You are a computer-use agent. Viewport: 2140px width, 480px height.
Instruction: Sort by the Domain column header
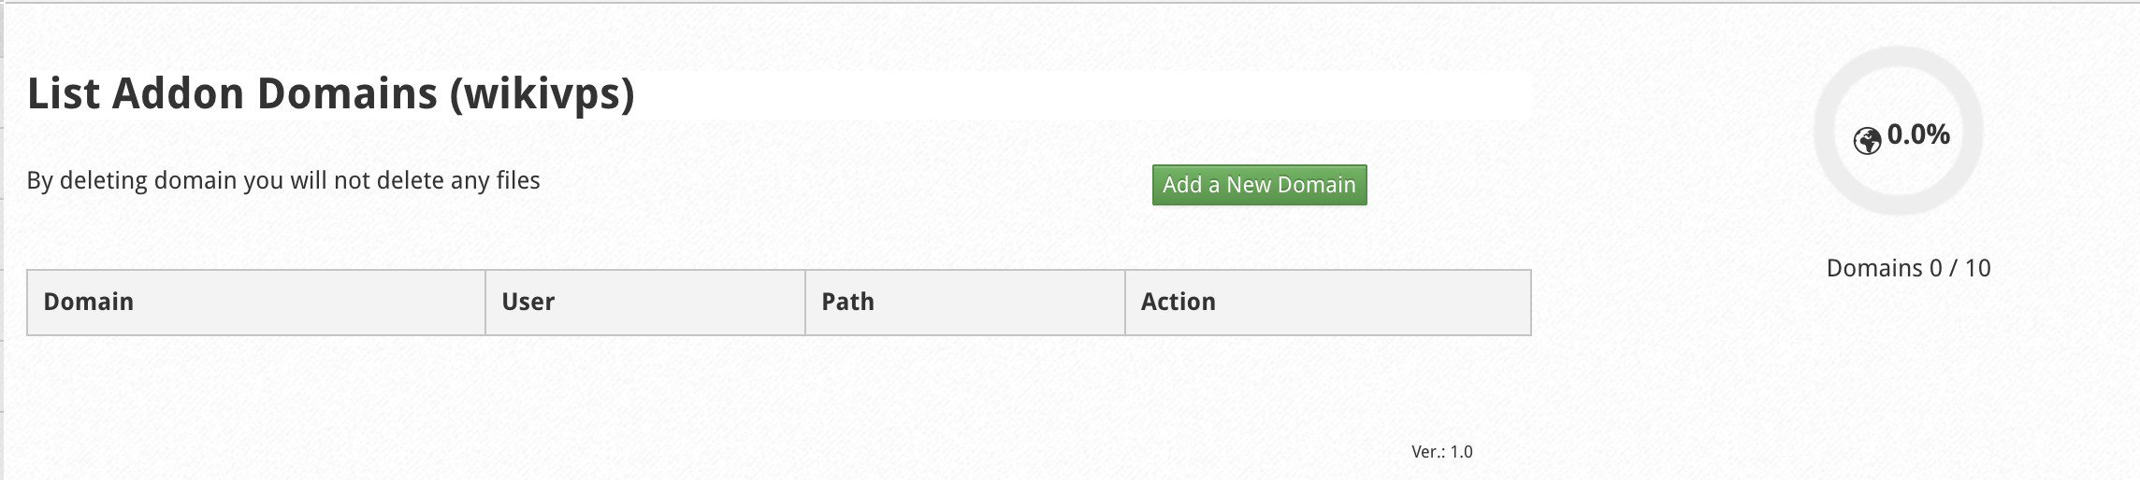click(x=89, y=302)
